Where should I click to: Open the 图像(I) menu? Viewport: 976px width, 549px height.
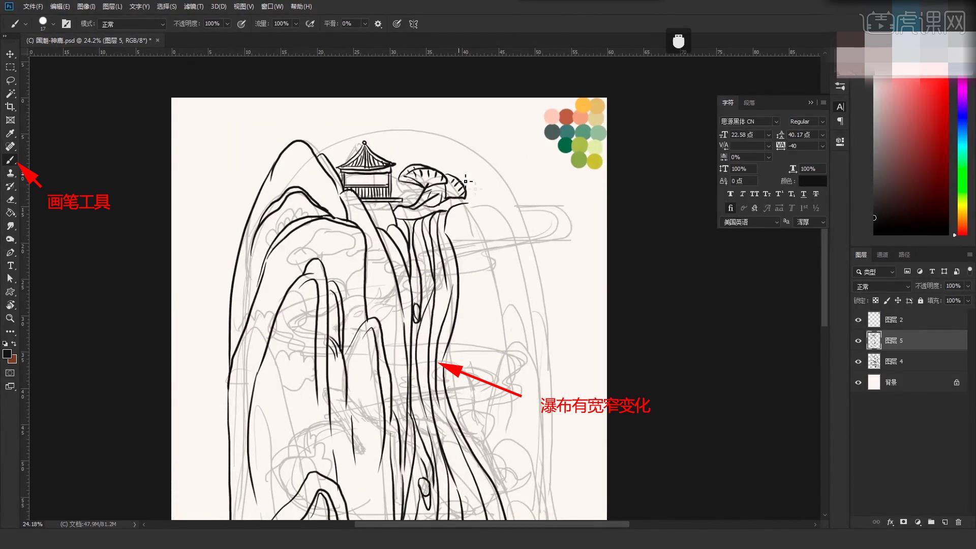[x=86, y=7]
